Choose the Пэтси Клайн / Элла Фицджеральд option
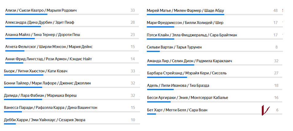293x131 pixels. click(192, 35)
